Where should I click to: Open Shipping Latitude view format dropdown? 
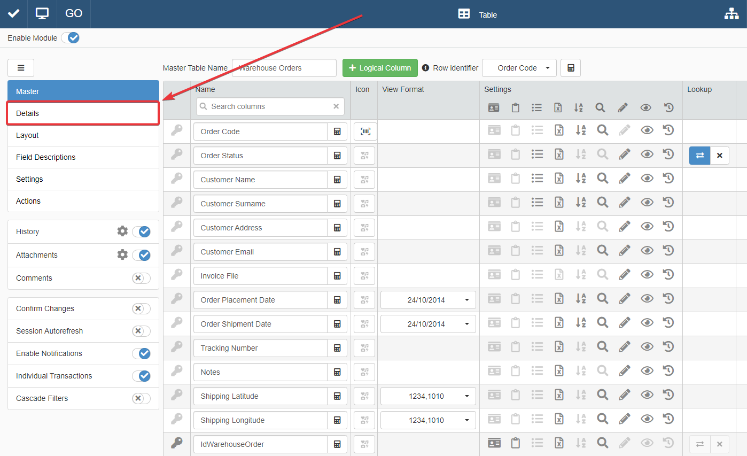click(x=428, y=396)
